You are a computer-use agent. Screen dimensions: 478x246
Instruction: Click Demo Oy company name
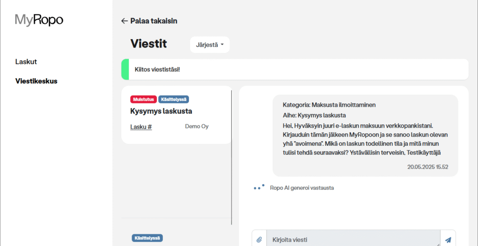click(197, 126)
